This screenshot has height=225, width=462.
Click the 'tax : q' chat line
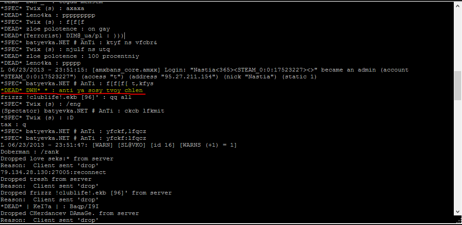(x=14, y=124)
